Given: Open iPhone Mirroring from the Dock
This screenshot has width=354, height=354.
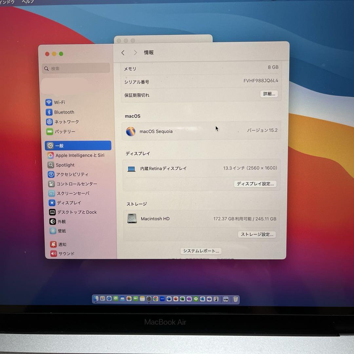Looking at the screenshot, I should (216, 299).
